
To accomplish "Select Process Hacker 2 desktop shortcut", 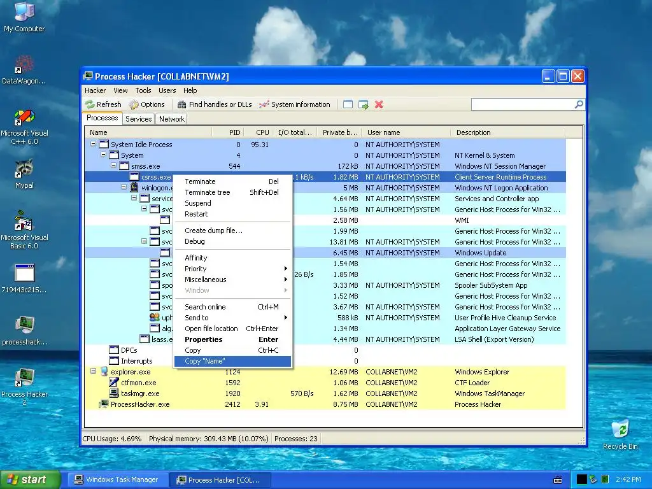I will [x=24, y=386].
